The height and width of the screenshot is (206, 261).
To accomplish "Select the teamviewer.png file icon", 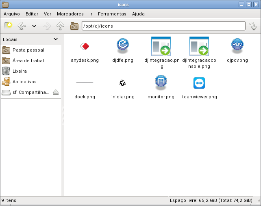I will (x=199, y=83).
